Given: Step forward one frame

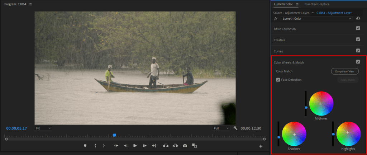Looking at the screenshot, I should [x=144, y=146].
